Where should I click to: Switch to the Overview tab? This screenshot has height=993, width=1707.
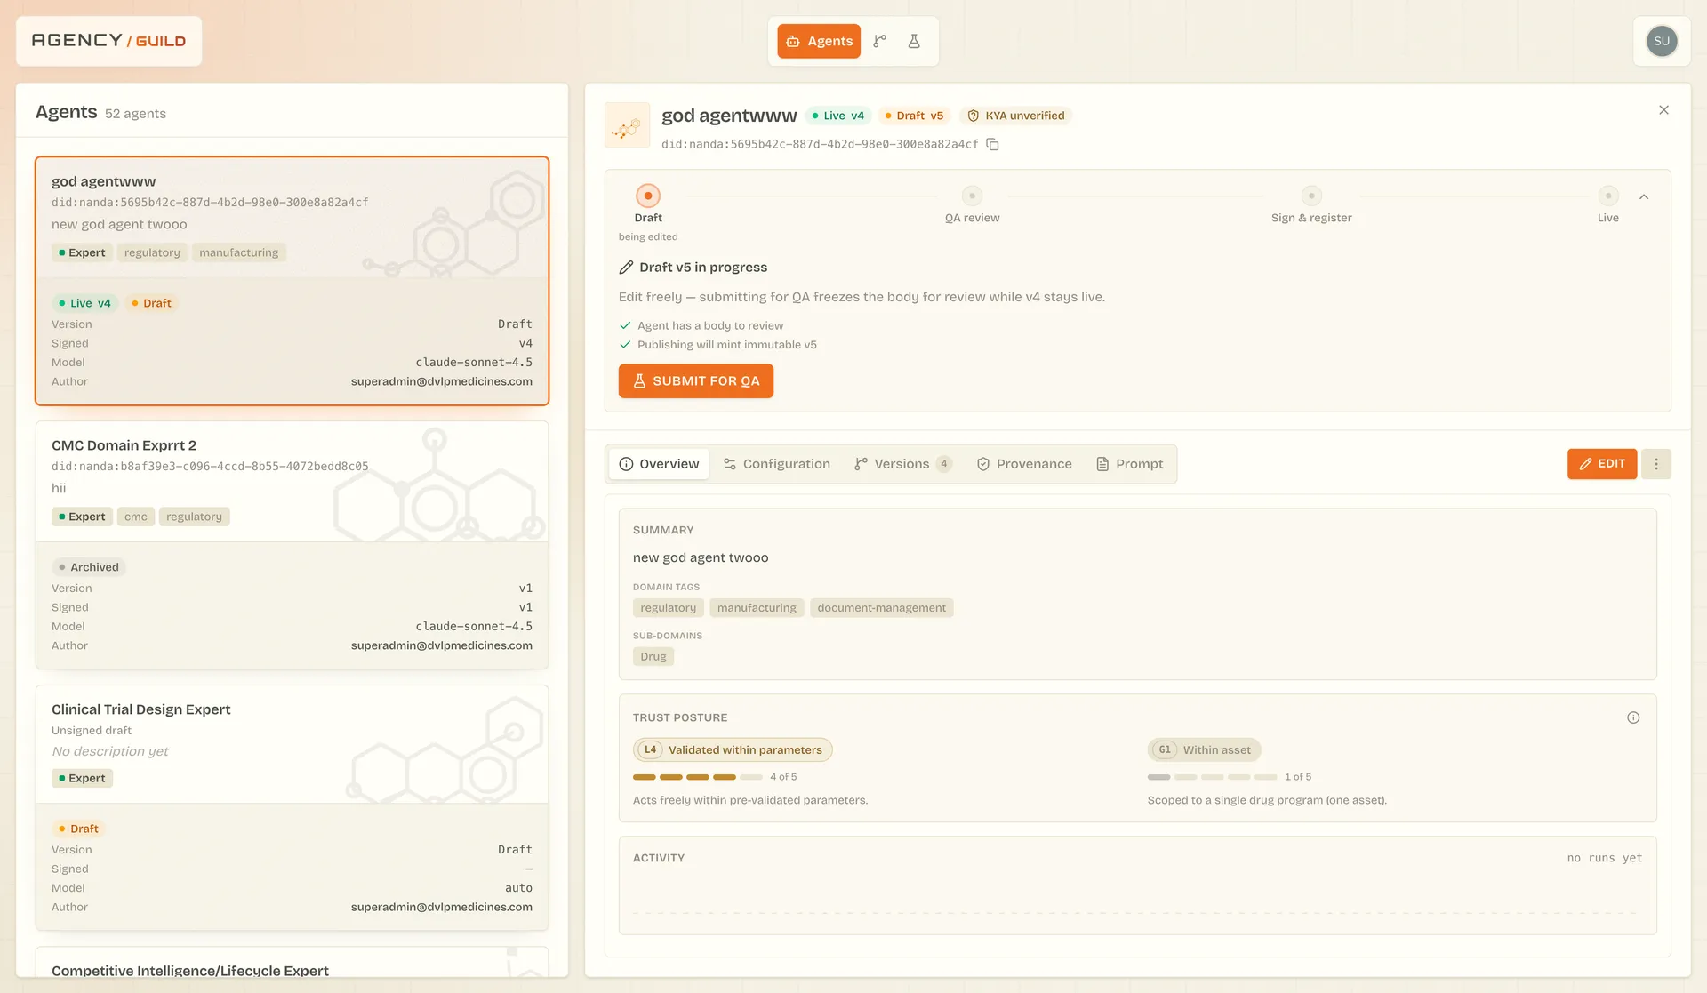tap(659, 464)
